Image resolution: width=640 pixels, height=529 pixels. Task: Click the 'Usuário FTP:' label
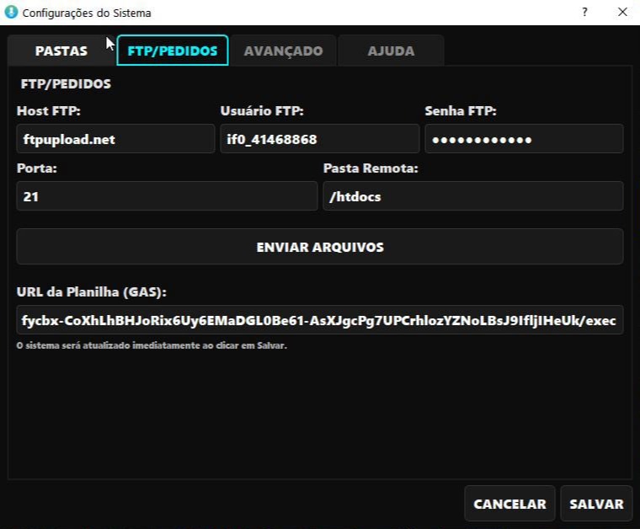(262, 111)
